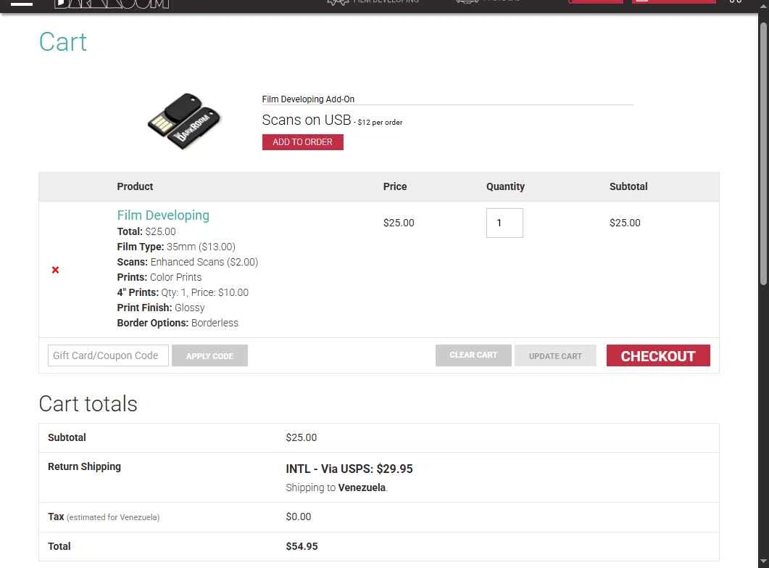Click 'INTL - Via USPS: $29.95' shipping

pyautogui.click(x=349, y=469)
